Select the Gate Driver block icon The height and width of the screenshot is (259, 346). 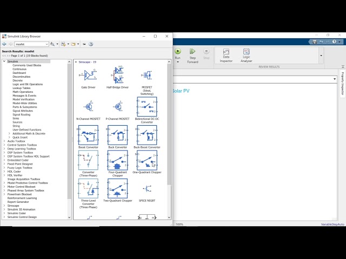(x=88, y=75)
